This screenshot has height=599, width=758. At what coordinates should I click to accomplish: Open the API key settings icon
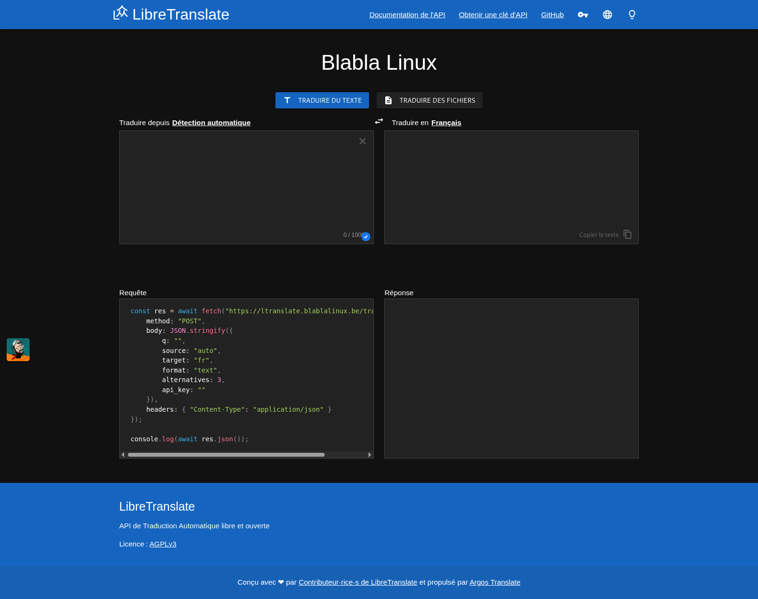pyautogui.click(x=583, y=15)
